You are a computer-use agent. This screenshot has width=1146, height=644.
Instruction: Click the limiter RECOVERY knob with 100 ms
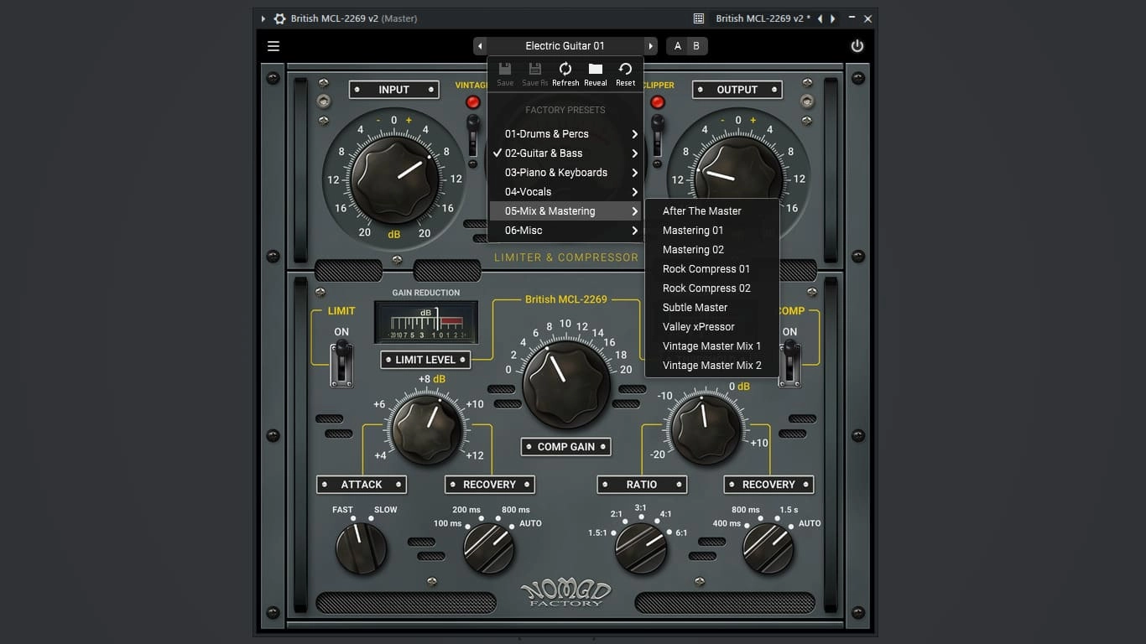click(489, 548)
